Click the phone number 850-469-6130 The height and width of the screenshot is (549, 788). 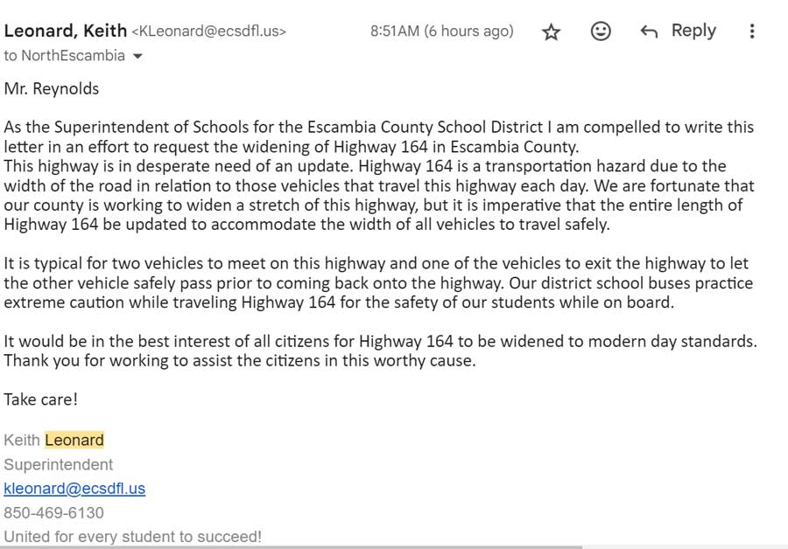pyautogui.click(x=53, y=512)
